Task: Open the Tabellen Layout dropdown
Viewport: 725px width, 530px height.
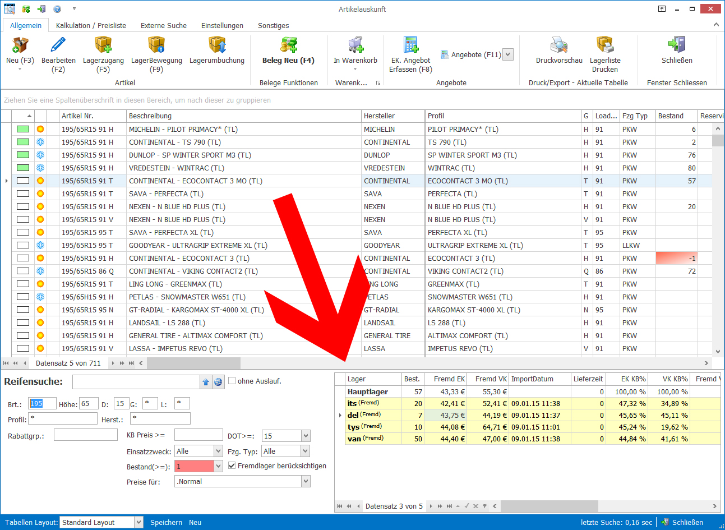Action: coord(138,522)
